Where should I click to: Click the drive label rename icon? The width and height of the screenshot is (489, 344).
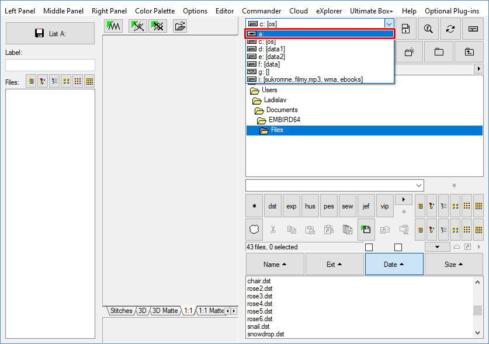pyautogui.click(x=473, y=29)
